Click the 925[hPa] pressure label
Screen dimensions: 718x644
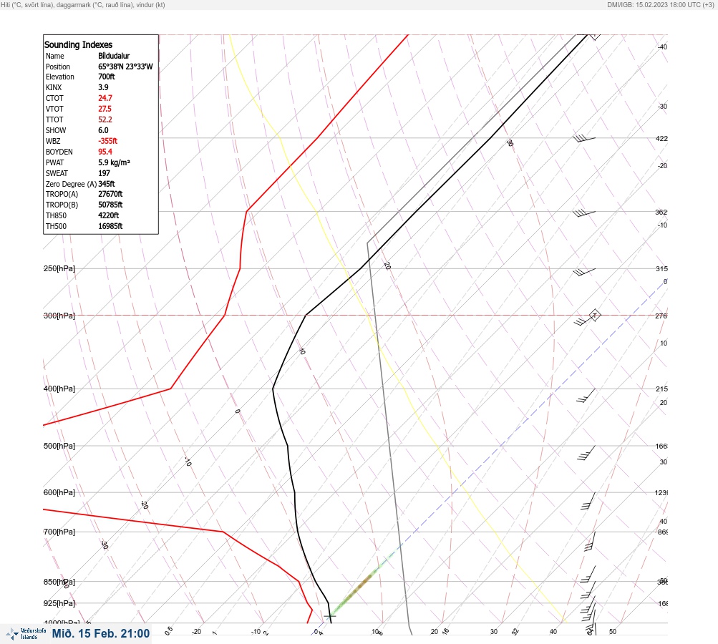click(x=59, y=603)
